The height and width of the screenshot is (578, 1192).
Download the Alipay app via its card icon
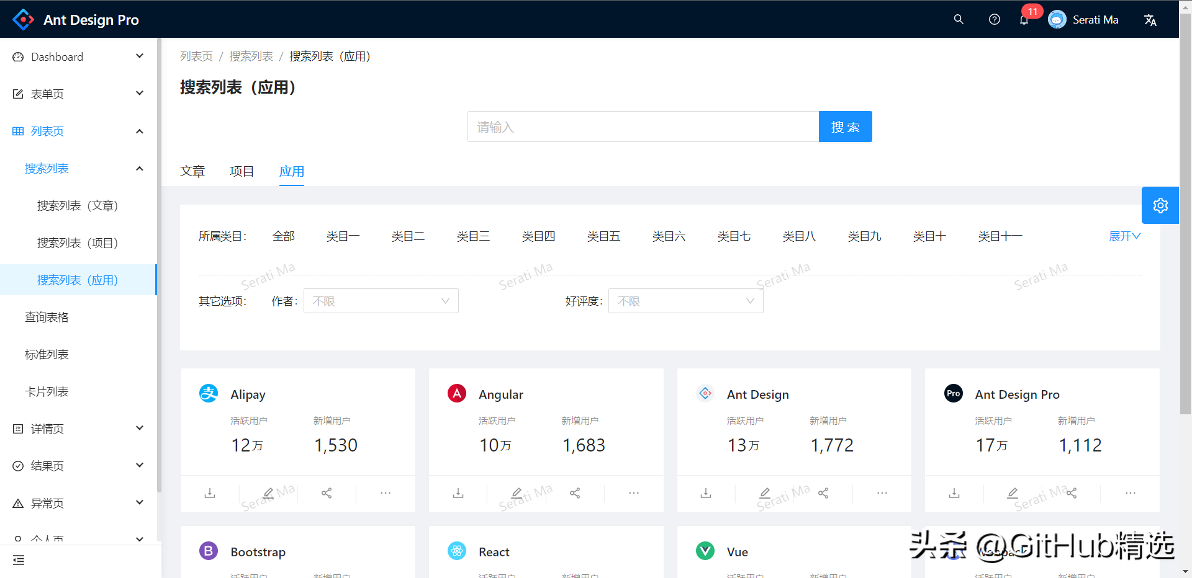tap(209, 493)
